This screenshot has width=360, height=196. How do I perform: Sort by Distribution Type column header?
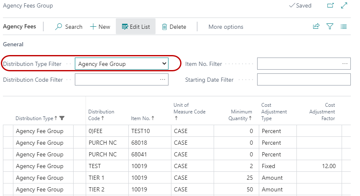(x=34, y=118)
